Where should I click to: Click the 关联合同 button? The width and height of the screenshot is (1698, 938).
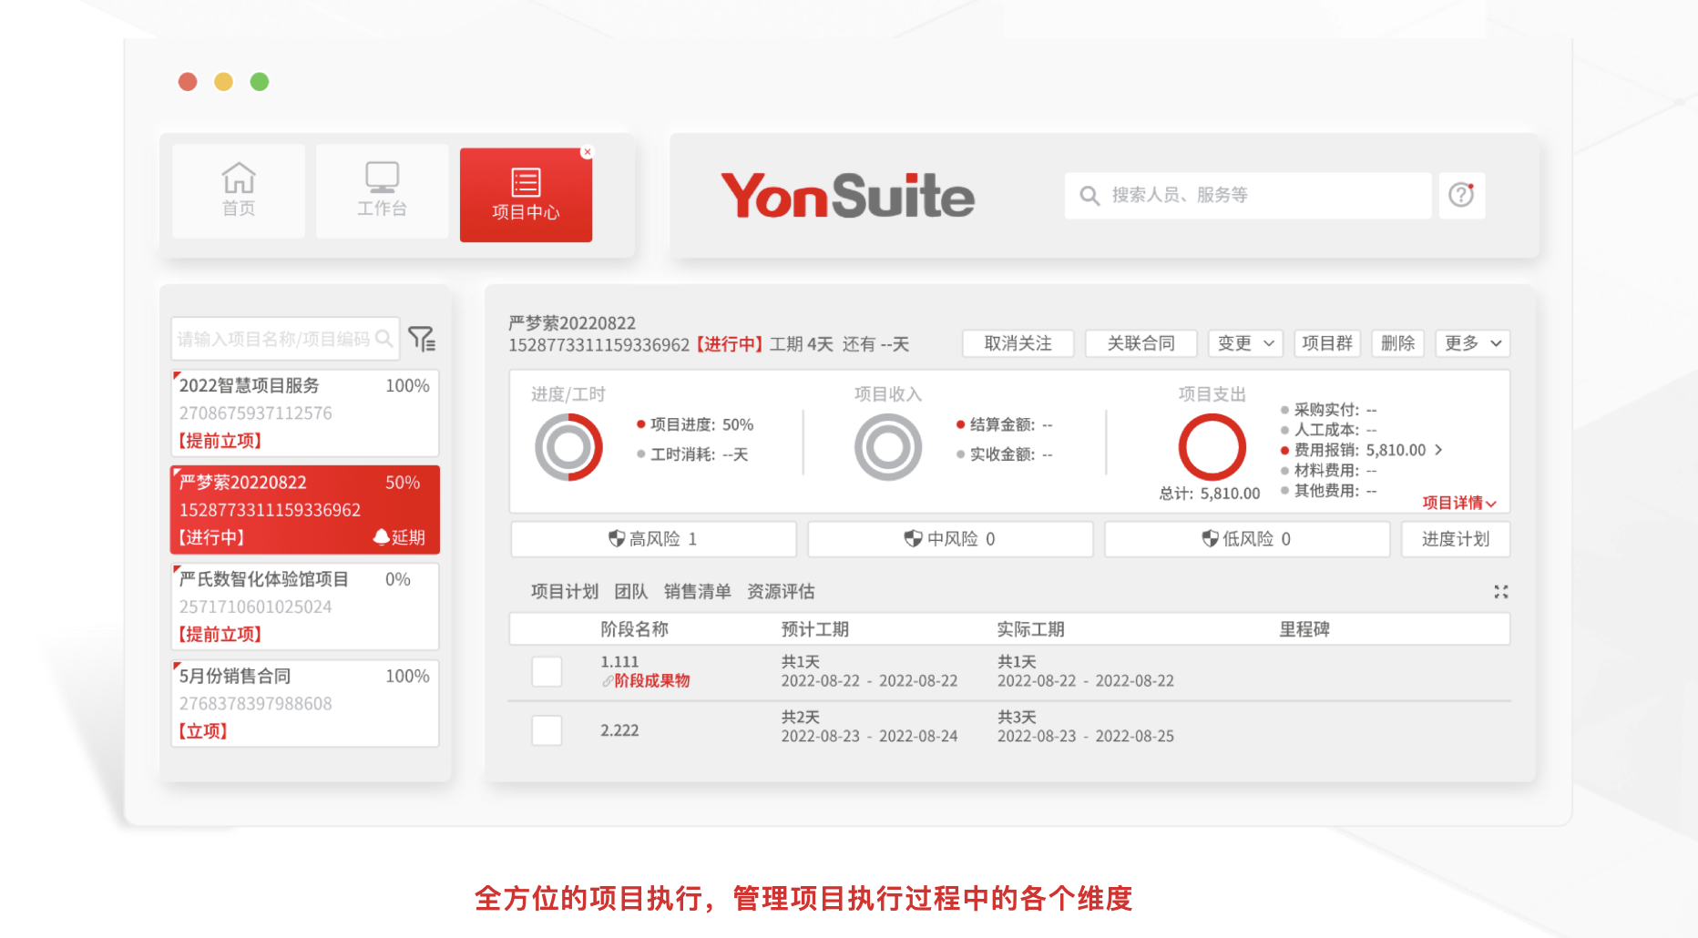[x=1141, y=343]
